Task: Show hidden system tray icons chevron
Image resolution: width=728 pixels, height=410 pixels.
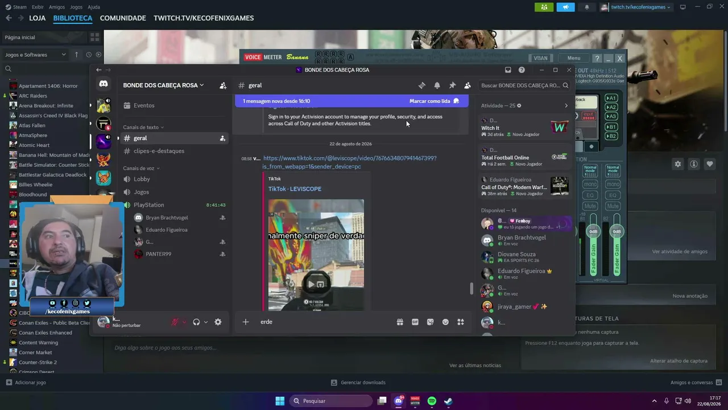Action: [654, 401]
